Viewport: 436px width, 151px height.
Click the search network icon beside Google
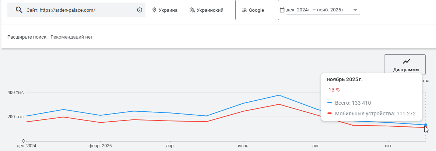244,10
